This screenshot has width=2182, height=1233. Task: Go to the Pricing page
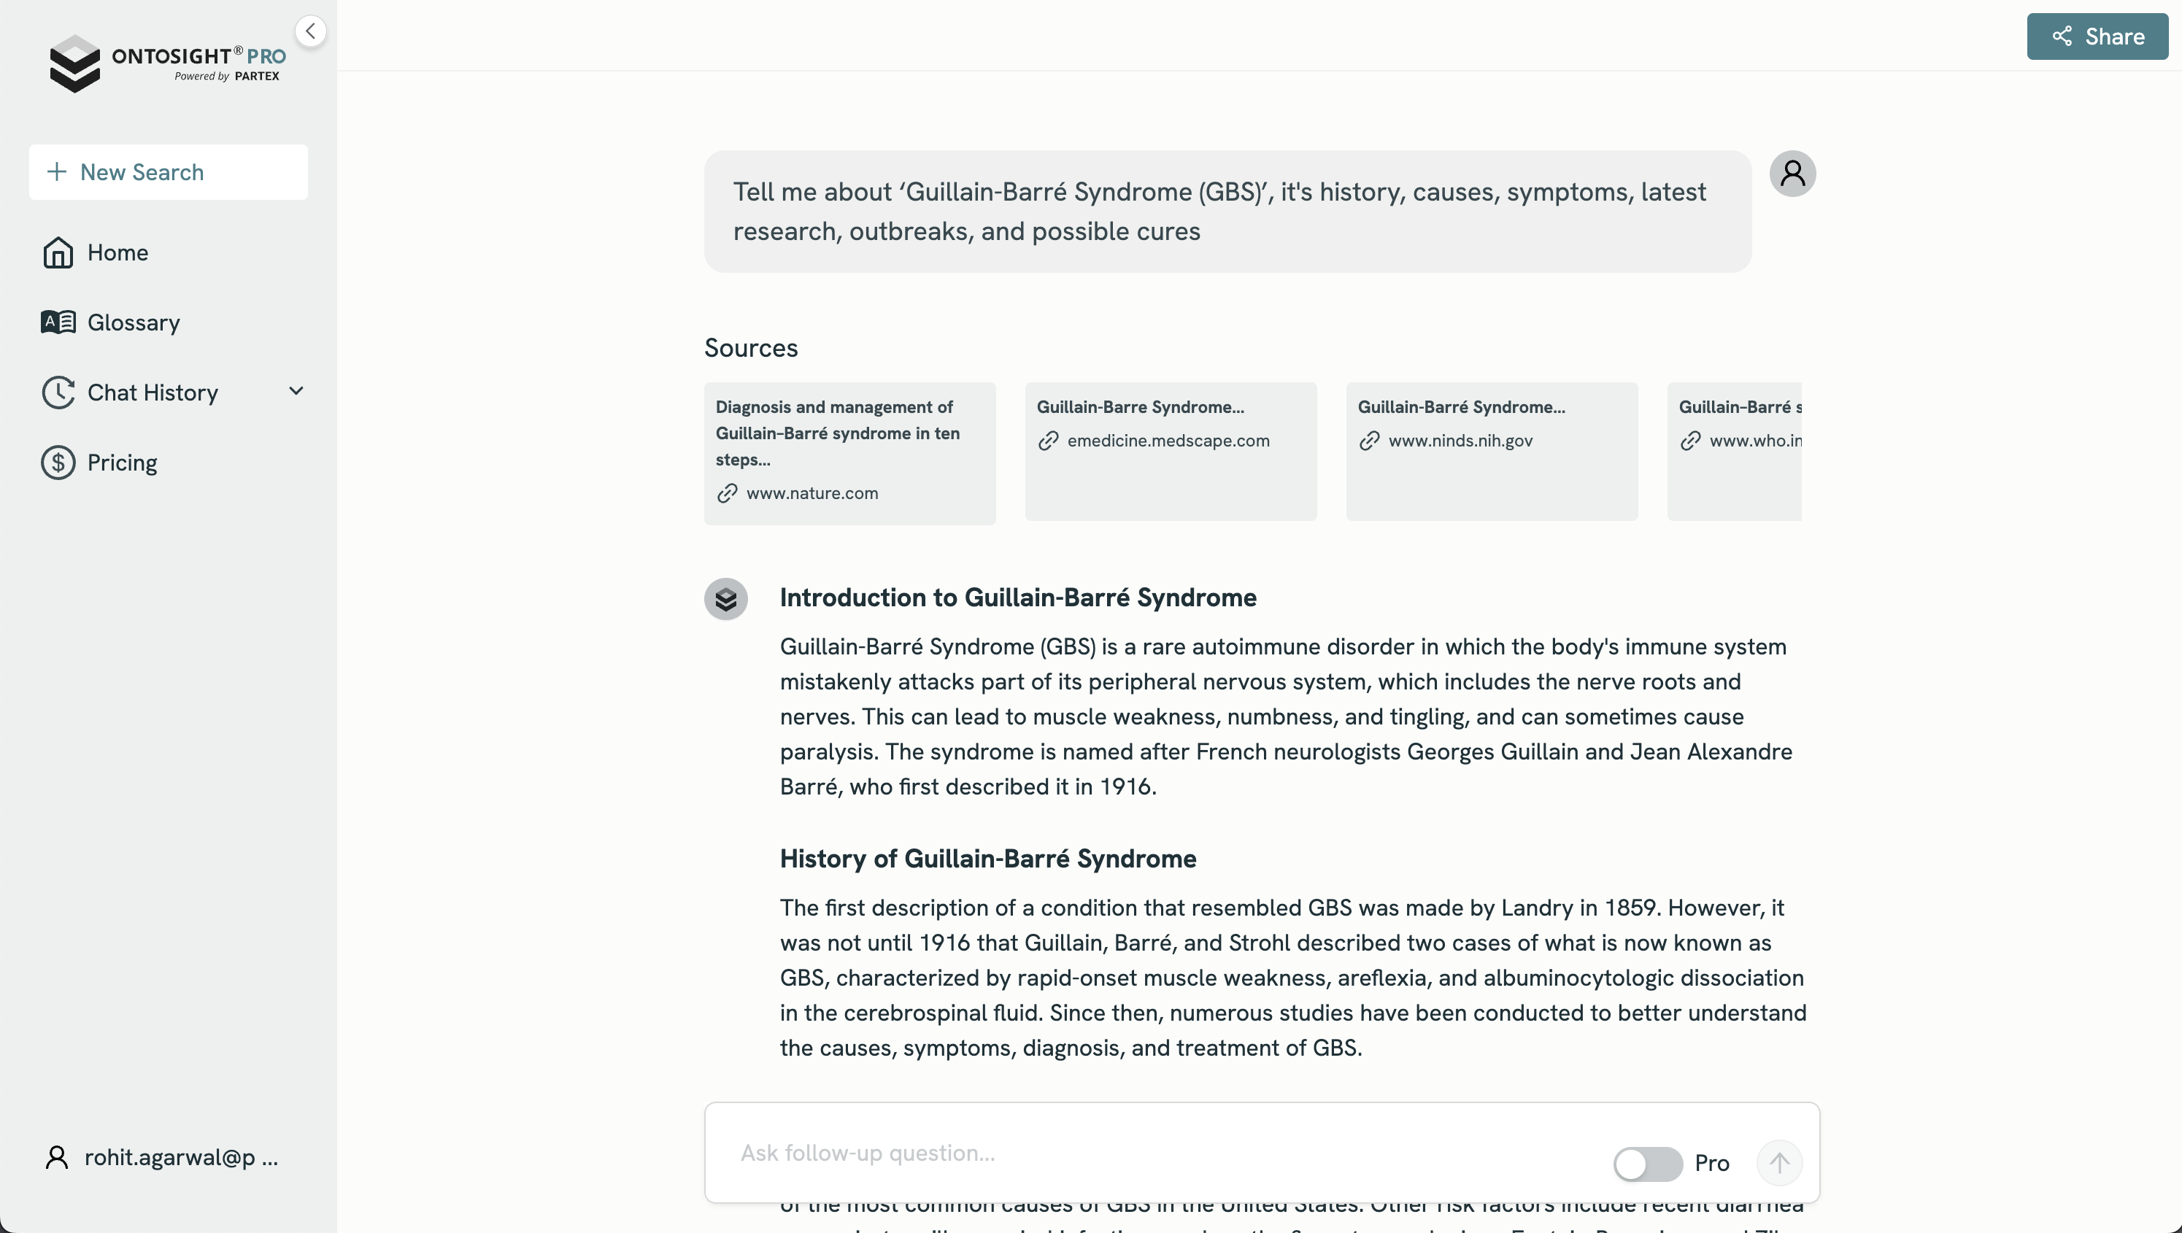click(x=122, y=463)
